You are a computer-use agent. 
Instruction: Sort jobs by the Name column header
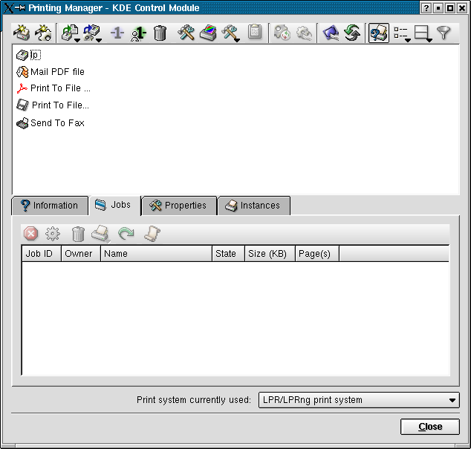[x=156, y=254]
